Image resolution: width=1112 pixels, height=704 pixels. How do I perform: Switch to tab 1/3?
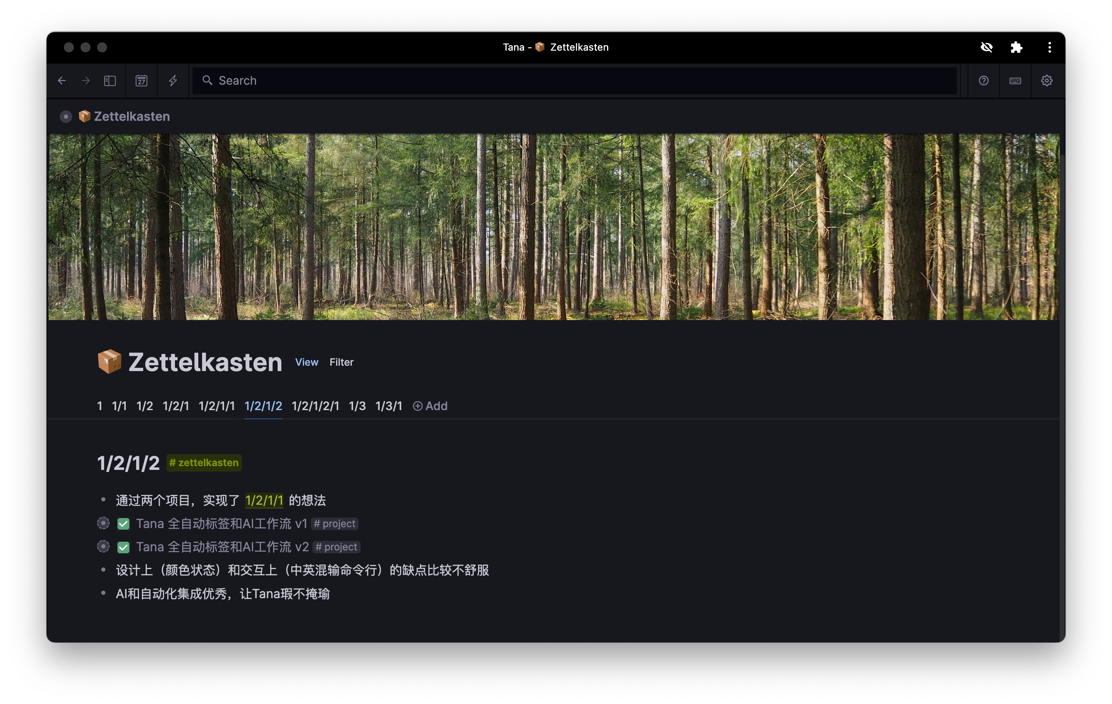click(x=357, y=406)
